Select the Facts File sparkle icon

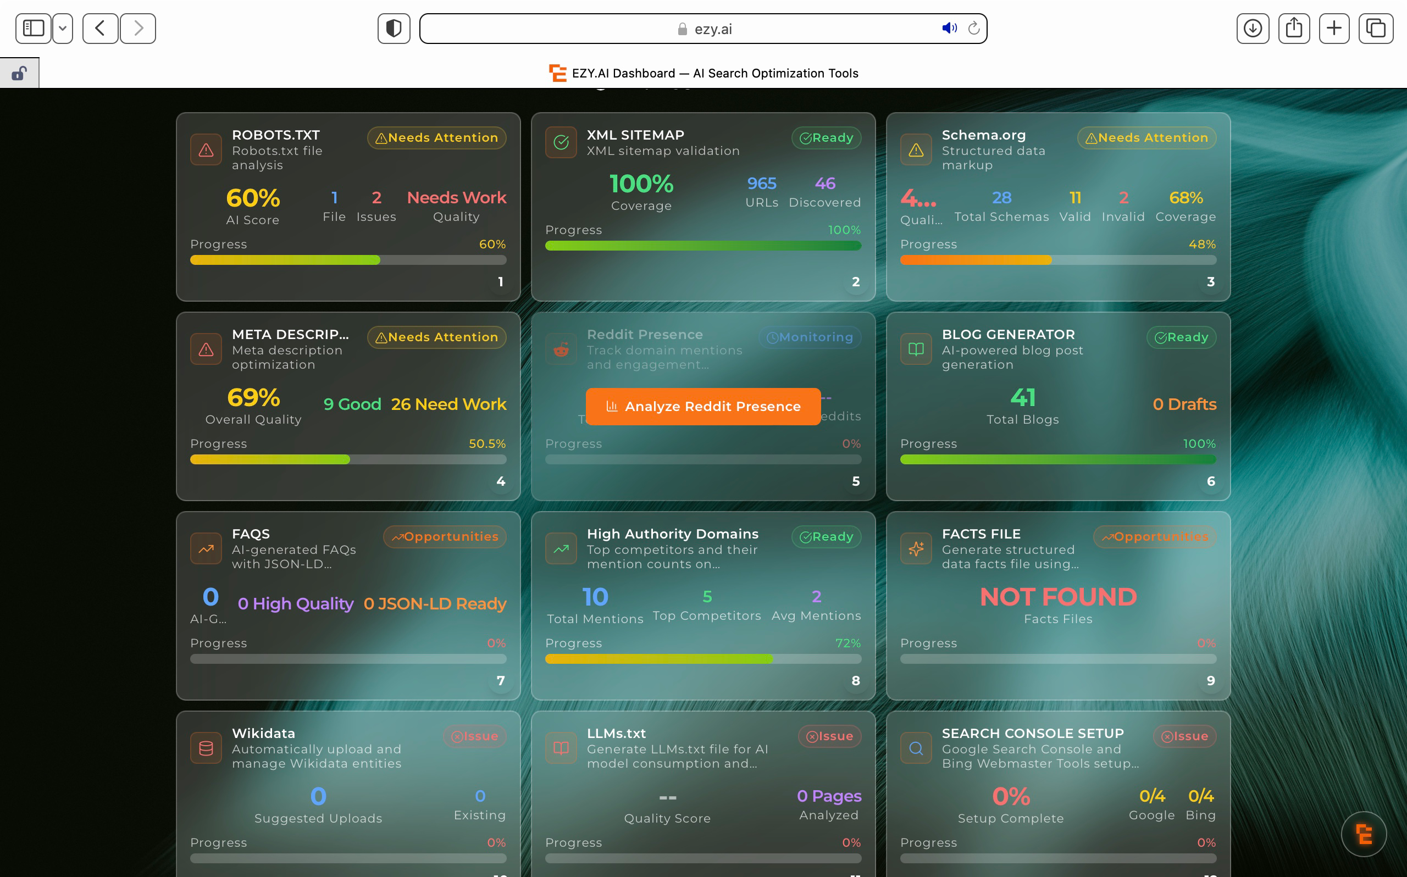(x=915, y=548)
